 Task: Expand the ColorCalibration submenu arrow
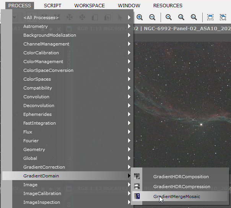coord(129,53)
